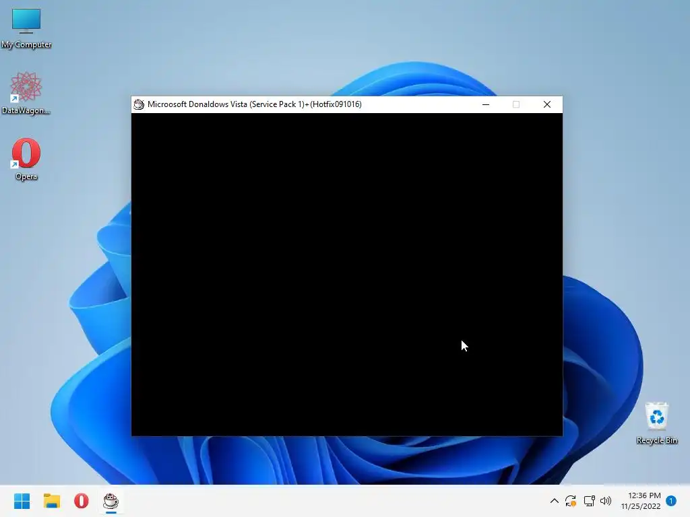The height and width of the screenshot is (517, 690).
Task: Select the DataWagon desktop shortcut
Action: tap(26, 93)
